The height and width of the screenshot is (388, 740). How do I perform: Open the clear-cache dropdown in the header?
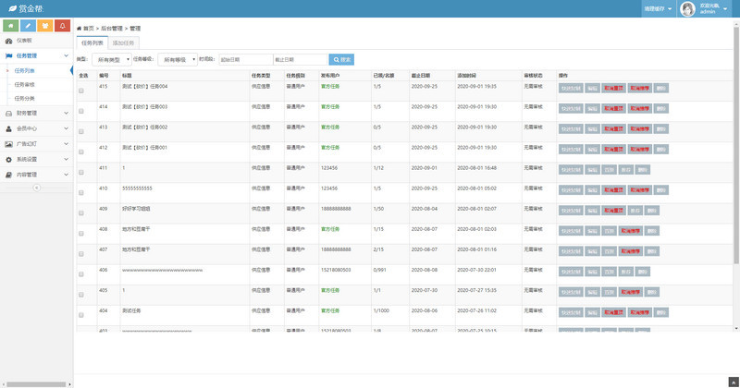tap(658, 9)
